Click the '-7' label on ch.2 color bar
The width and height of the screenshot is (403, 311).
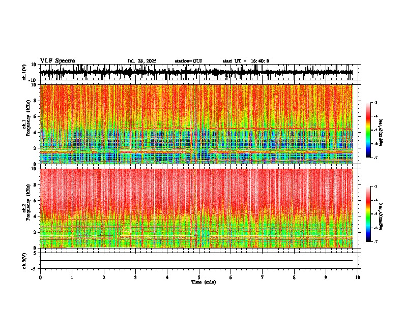click(x=376, y=241)
